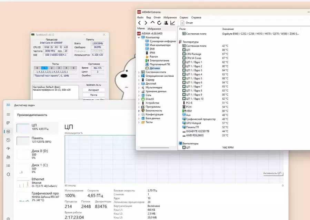The image size is (310, 220).
Task: Switch to the Избранное tab in the AIDA64 panel
Action: (x=154, y=29)
